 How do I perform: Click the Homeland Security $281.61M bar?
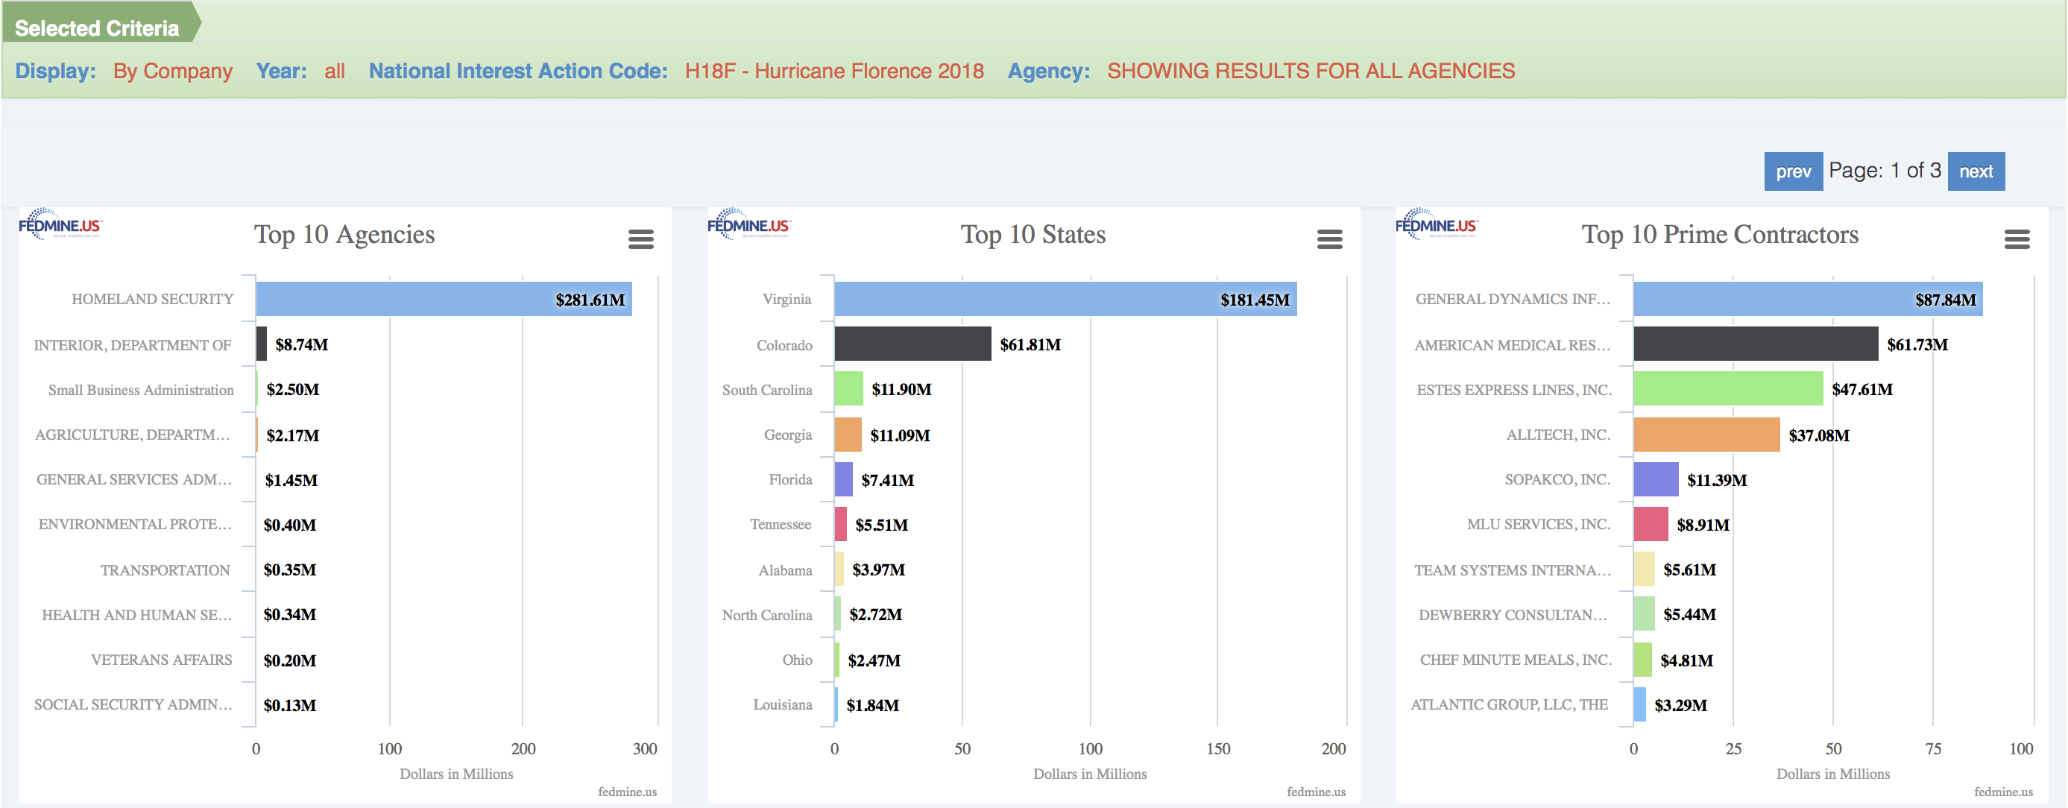[444, 298]
